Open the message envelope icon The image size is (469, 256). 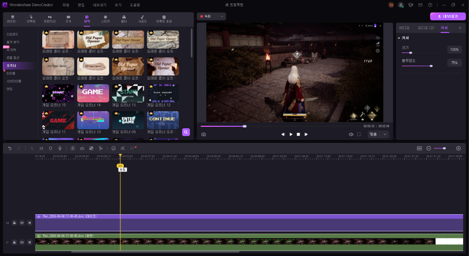pyautogui.click(x=420, y=5)
